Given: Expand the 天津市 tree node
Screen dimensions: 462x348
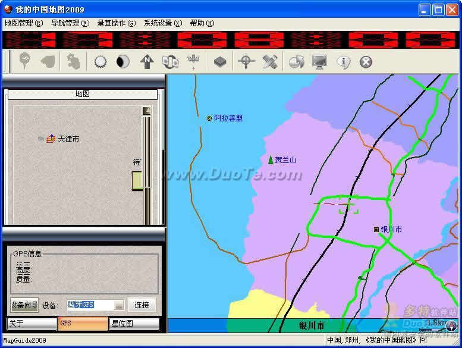Looking at the screenshot, I should [x=40, y=139].
